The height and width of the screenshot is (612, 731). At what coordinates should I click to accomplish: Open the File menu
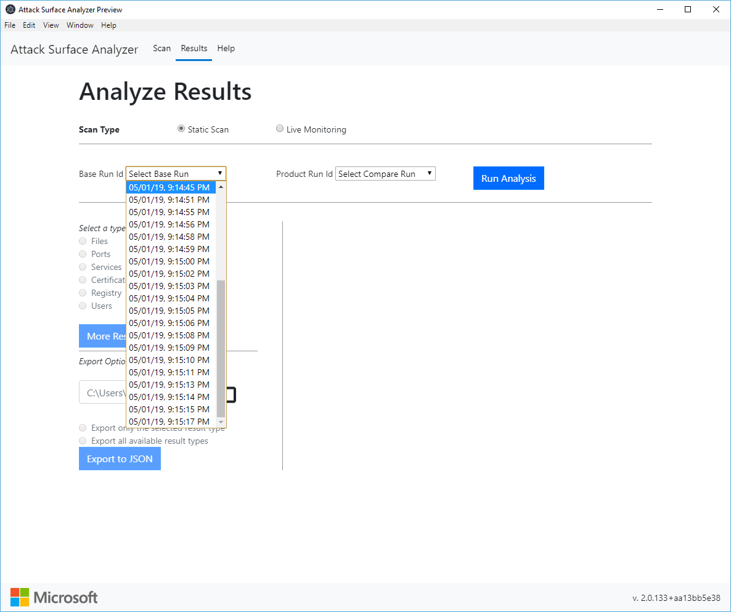9,25
